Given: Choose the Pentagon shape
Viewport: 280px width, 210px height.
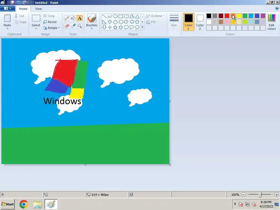Looking at the screenshot, I should pos(115,22).
